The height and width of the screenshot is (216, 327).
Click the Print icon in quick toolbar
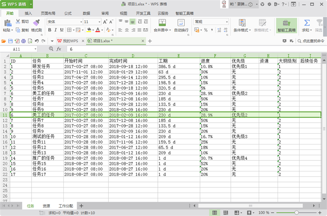coord(23,41)
